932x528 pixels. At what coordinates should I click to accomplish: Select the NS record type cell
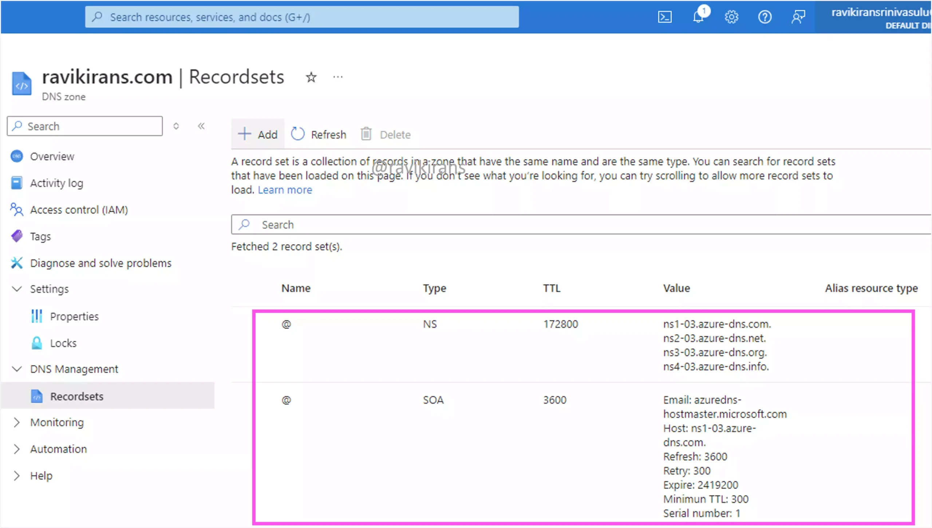430,324
